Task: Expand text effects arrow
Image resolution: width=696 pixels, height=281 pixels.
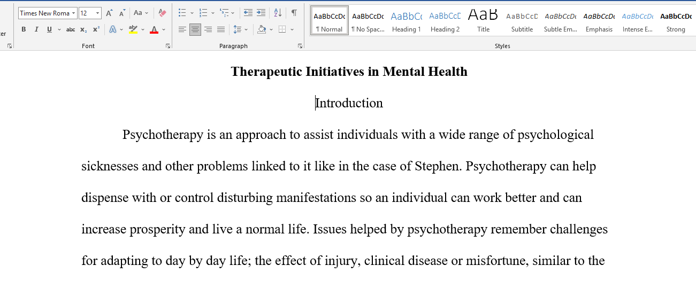Action: click(x=121, y=29)
